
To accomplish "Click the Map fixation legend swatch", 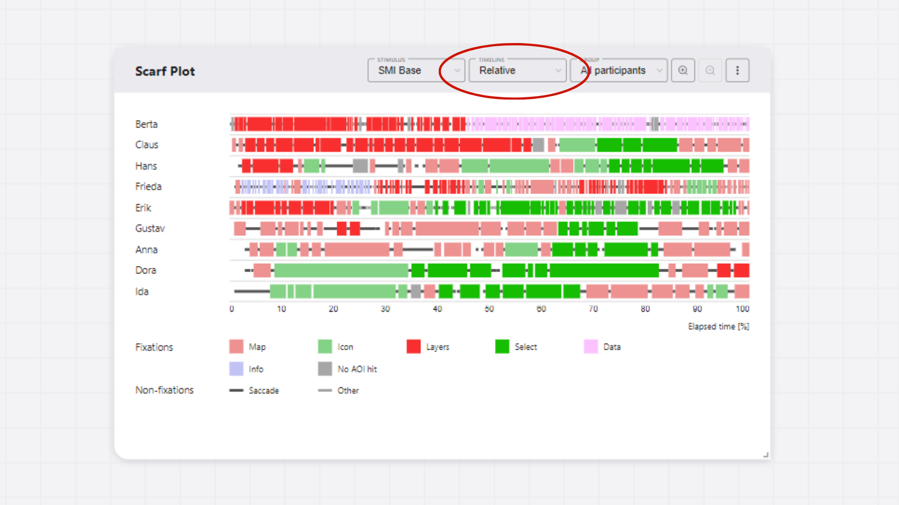I will (x=236, y=346).
